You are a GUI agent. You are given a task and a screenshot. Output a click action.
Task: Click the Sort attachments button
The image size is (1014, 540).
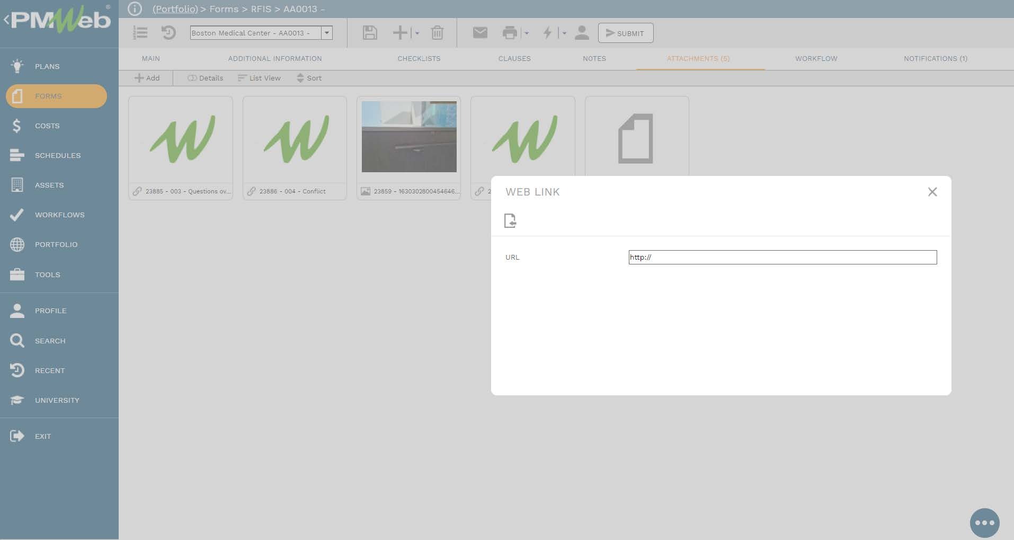(309, 78)
